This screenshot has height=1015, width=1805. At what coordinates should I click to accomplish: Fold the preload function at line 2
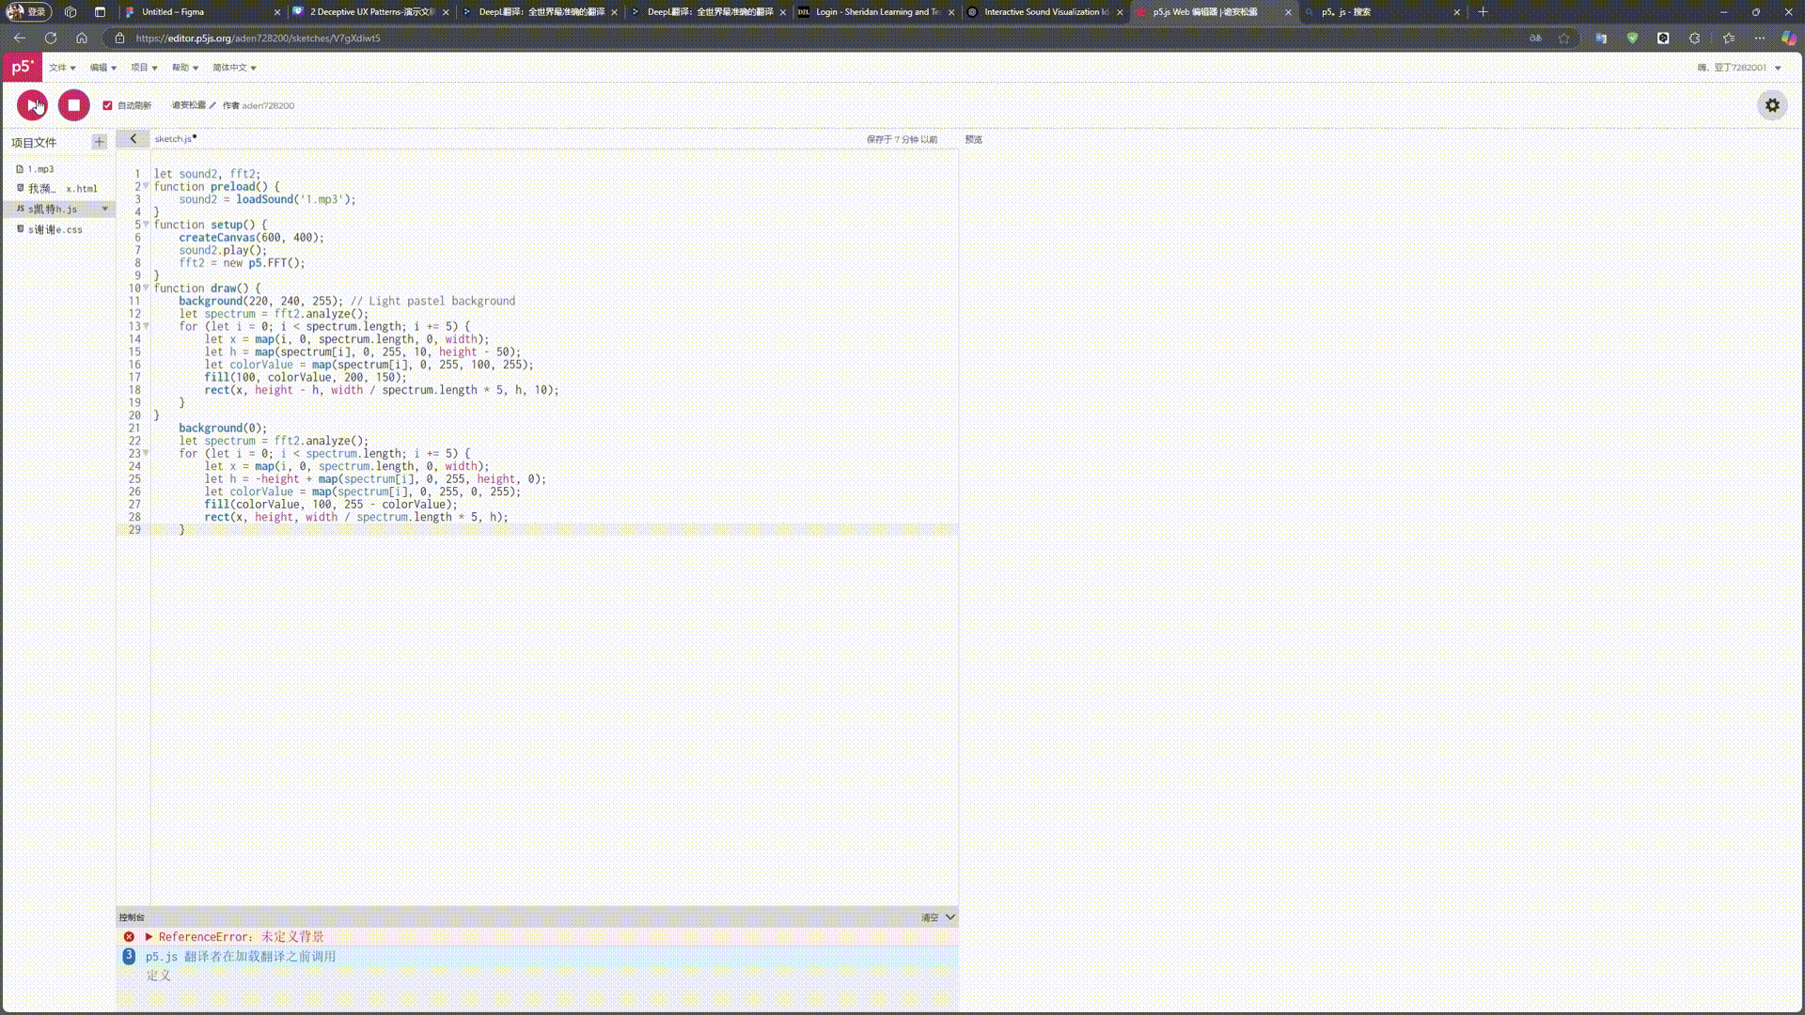pyautogui.click(x=146, y=186)
